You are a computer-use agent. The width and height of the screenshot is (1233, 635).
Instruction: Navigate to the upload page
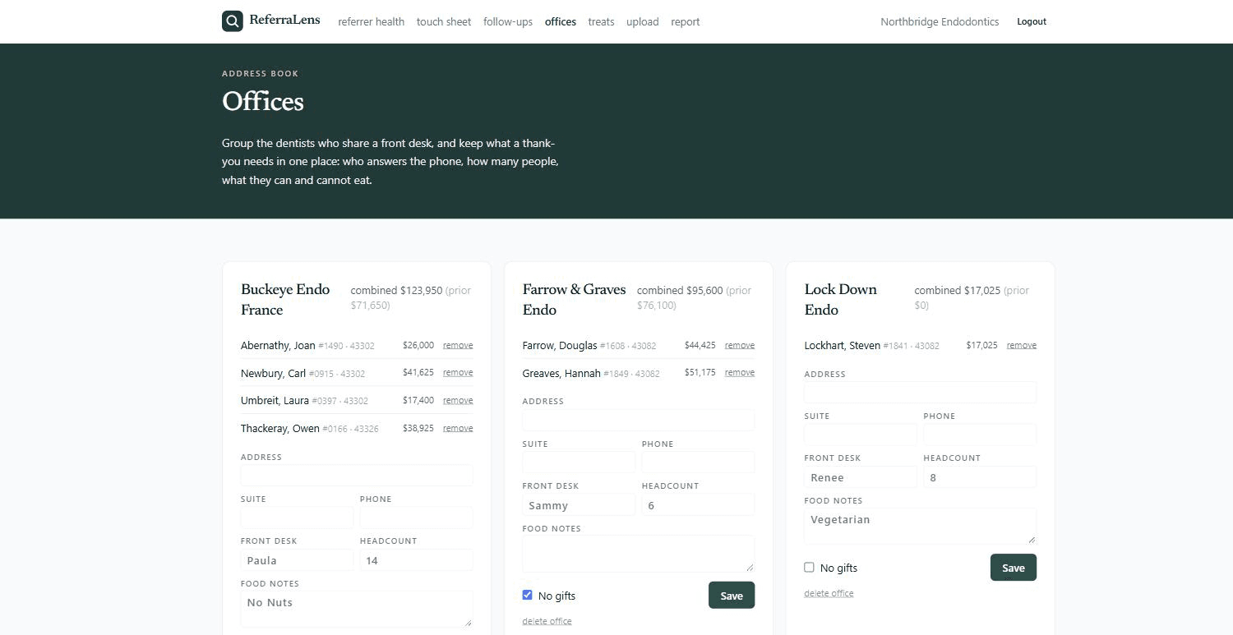coord(643,22)
